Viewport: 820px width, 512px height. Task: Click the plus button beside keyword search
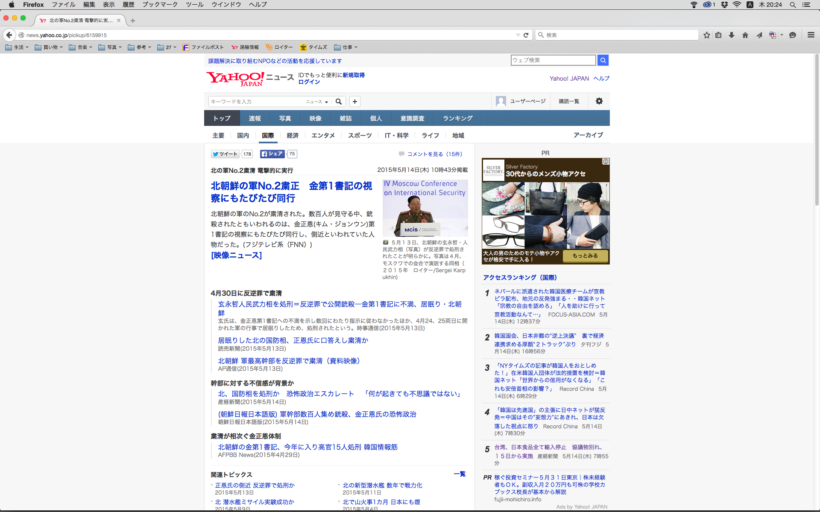355,102
